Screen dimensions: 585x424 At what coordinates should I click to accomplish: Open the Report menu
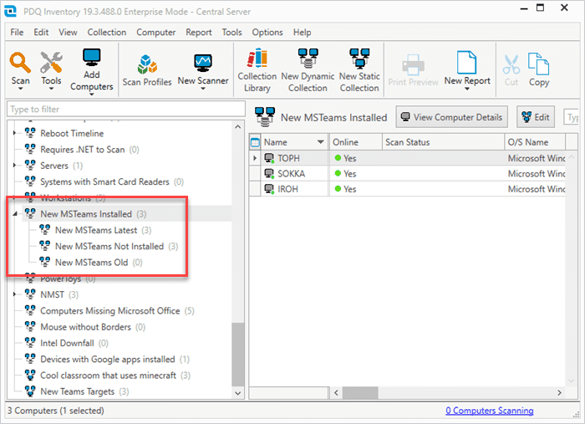click(199, 32)
